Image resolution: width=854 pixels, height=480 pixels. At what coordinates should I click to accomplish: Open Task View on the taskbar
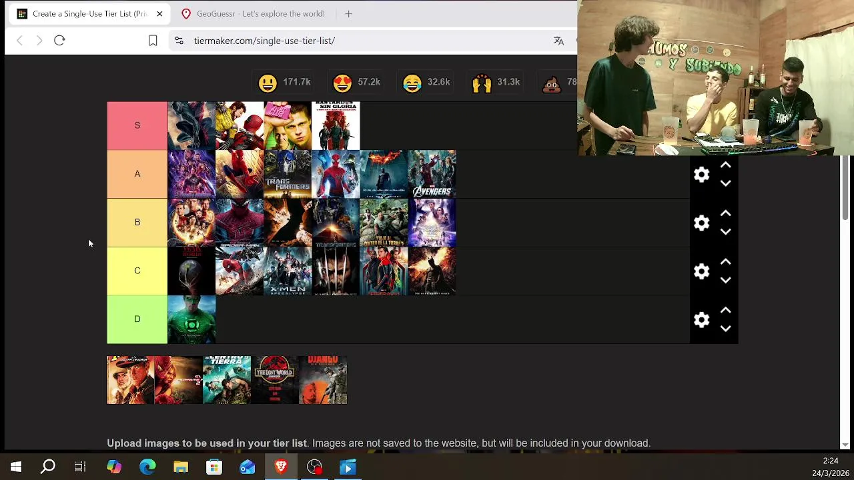coord(80,467)
